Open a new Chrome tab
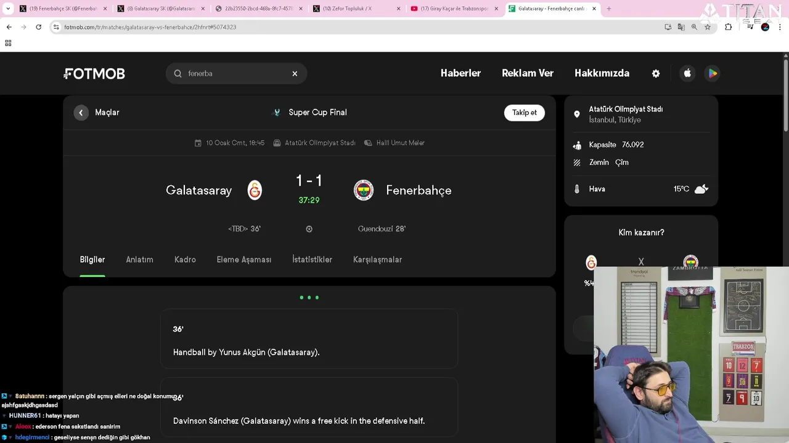The height and width of the screenshot is (443, 789). 609,9
